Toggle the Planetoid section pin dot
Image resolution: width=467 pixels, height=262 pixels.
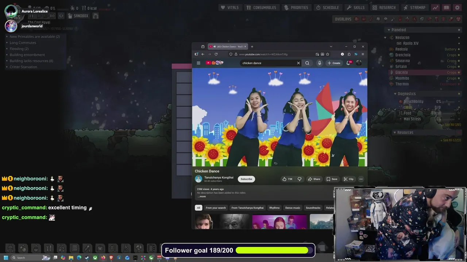pyautogui.click(x=459, y=30)
